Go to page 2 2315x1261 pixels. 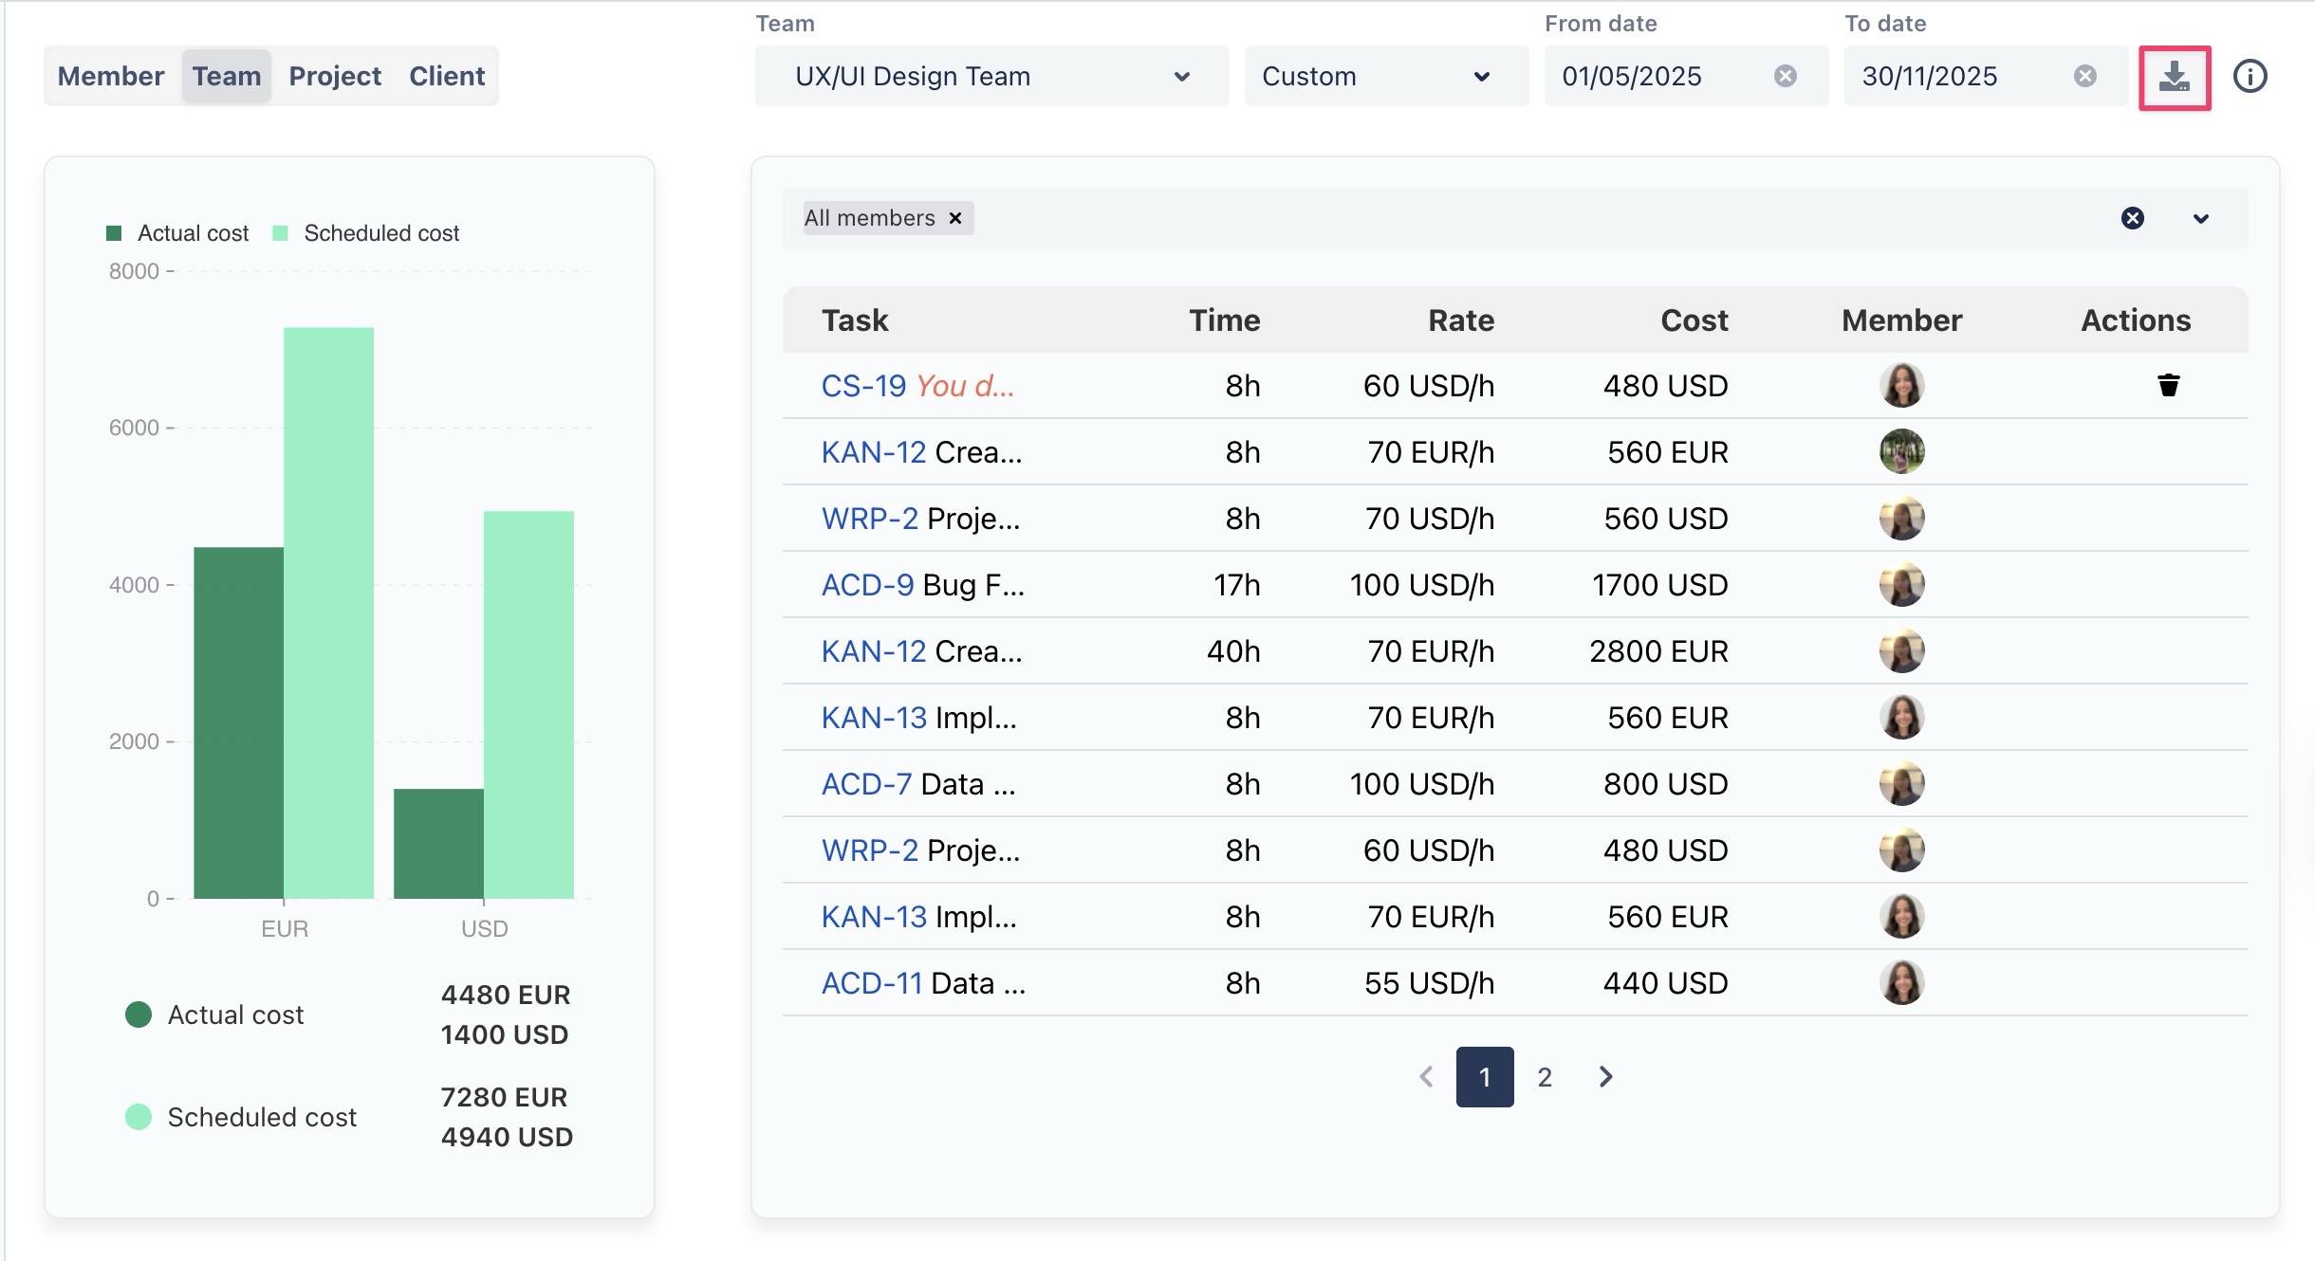click(x=1545, y=1077)
